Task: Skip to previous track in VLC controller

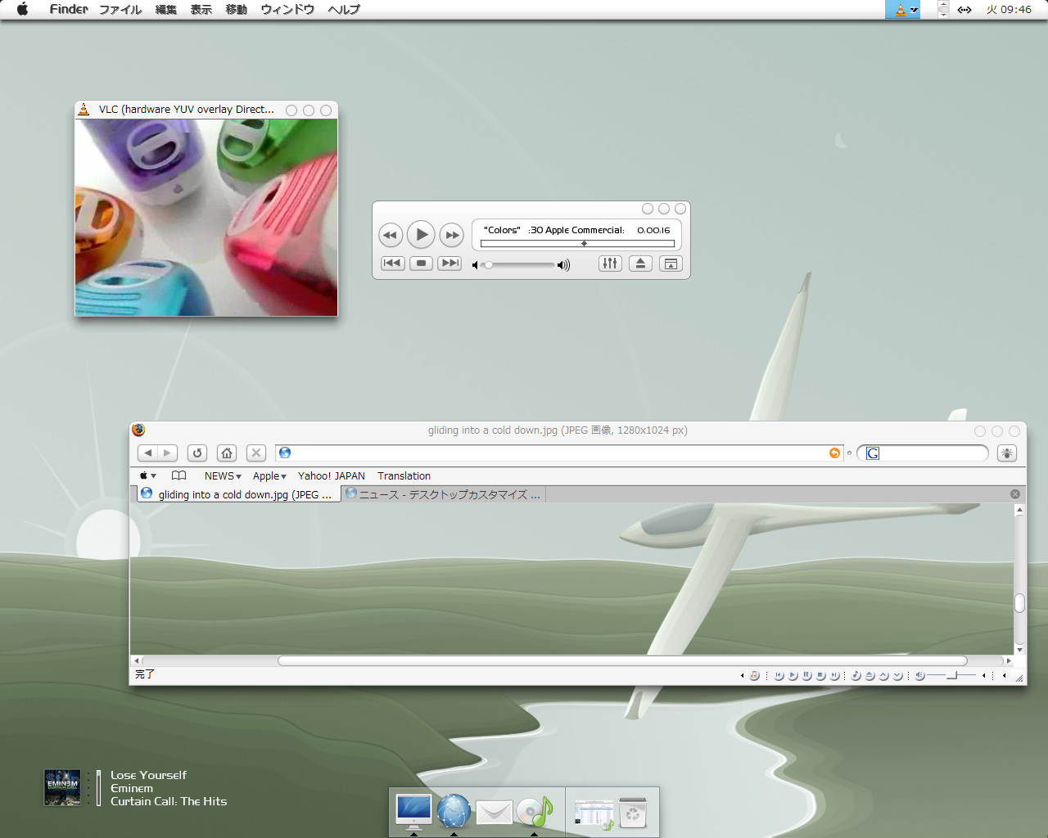Action: 393,264
